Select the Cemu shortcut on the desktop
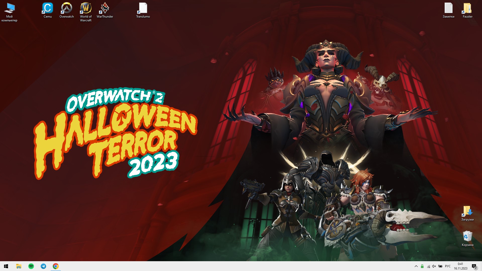This screenshot has height=271, width=482. point(47,10)
